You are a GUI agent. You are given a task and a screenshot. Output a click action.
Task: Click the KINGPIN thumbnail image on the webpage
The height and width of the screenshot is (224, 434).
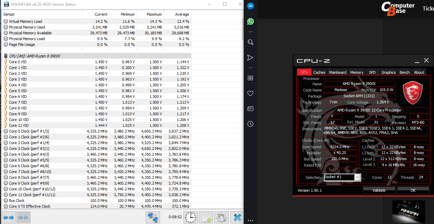point(408,212)
